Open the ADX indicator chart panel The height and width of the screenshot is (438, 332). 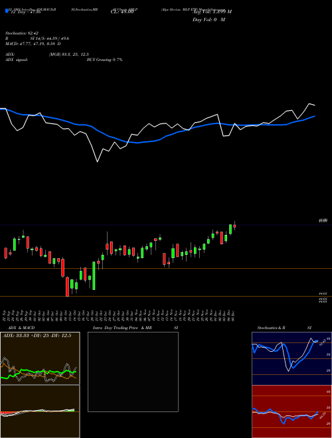(40, 358)
